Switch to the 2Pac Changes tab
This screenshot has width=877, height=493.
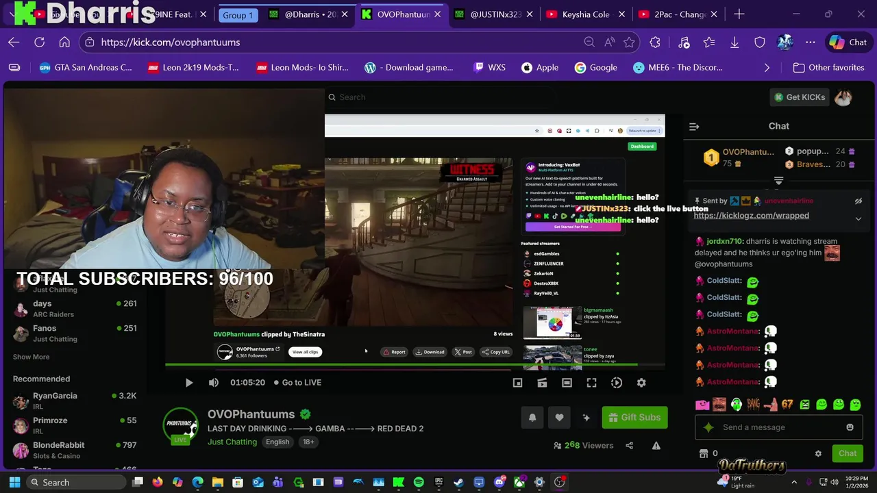(x=678, y=14)
